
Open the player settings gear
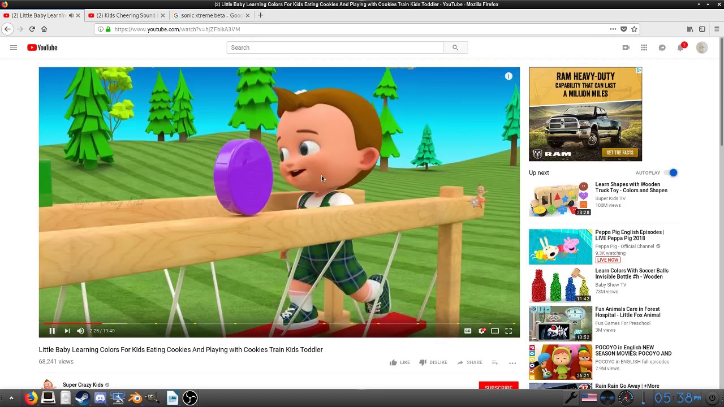(x=481, y=331)
